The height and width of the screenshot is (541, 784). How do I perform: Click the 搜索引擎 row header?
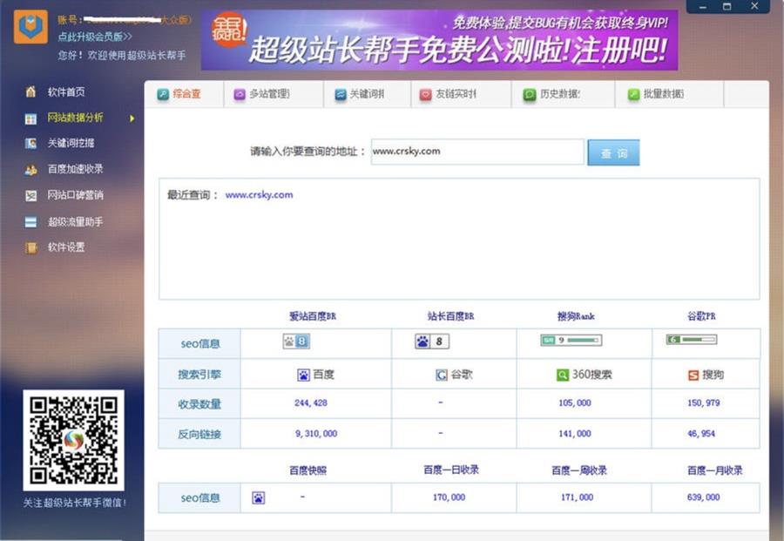coord(199,375)
